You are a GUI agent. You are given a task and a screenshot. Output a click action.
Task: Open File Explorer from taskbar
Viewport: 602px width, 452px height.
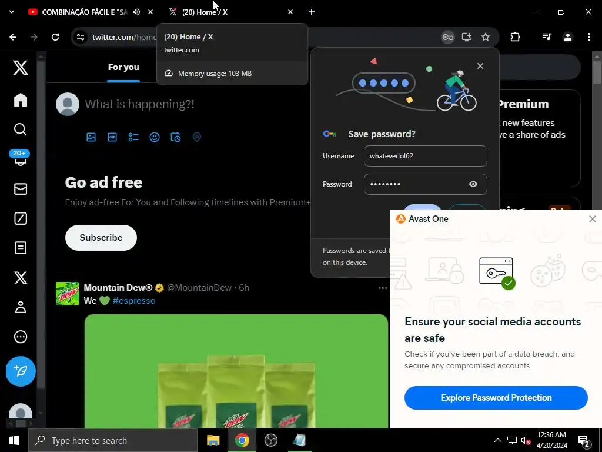pyautogui.click(x=213, y=440)
